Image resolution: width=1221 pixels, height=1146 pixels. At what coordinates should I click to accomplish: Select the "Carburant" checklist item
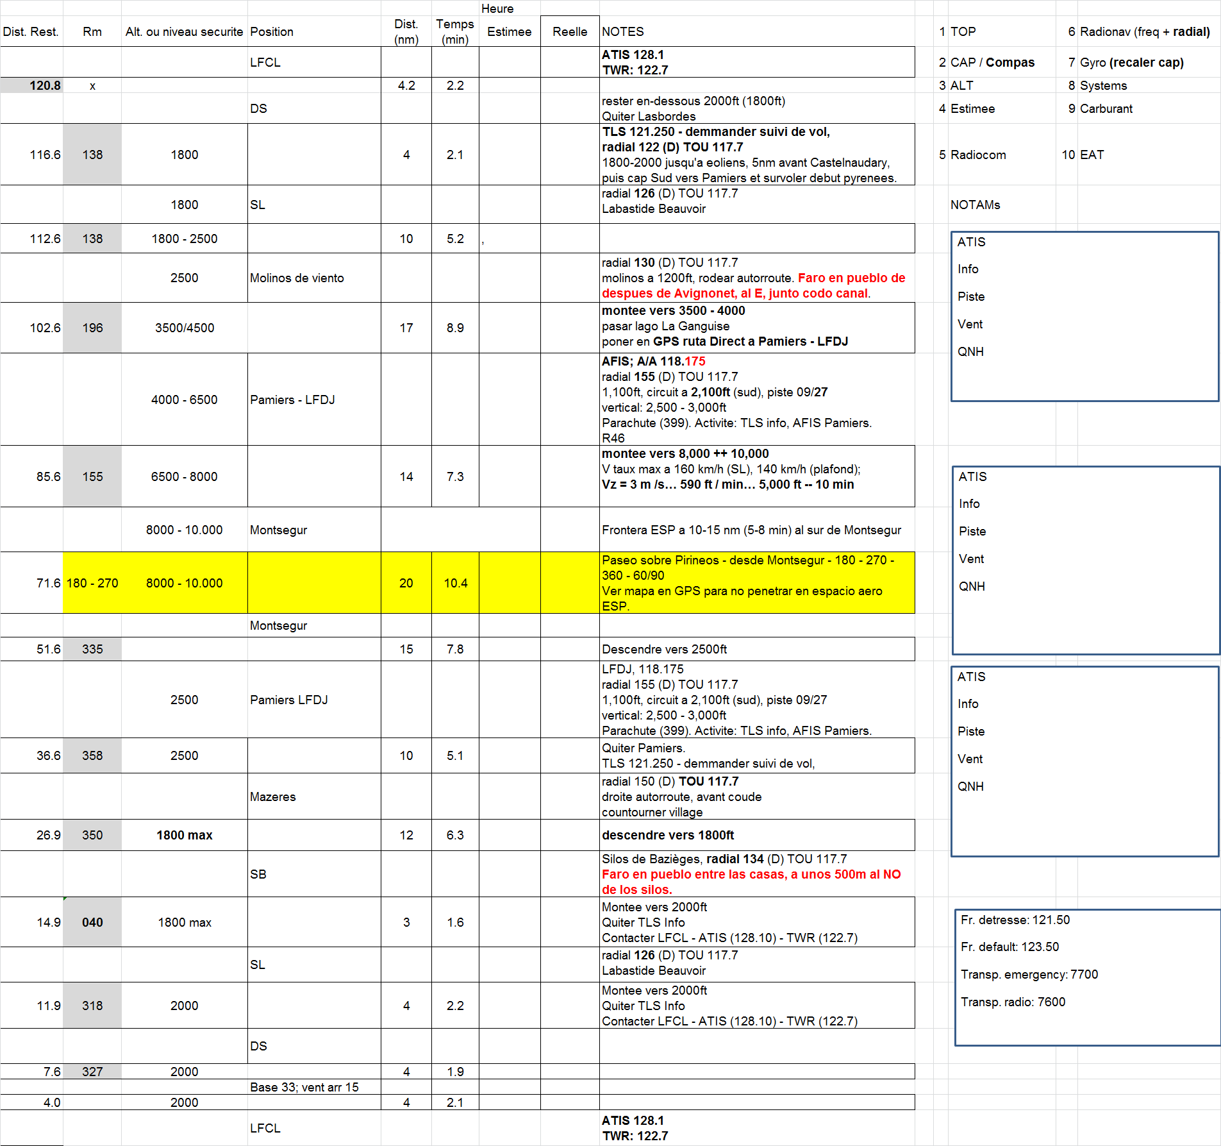click(1106, 108)
